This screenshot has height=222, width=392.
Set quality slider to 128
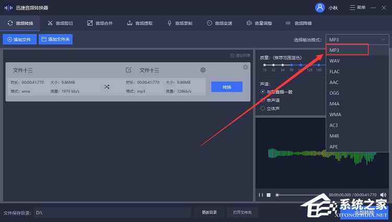point(310,65)
